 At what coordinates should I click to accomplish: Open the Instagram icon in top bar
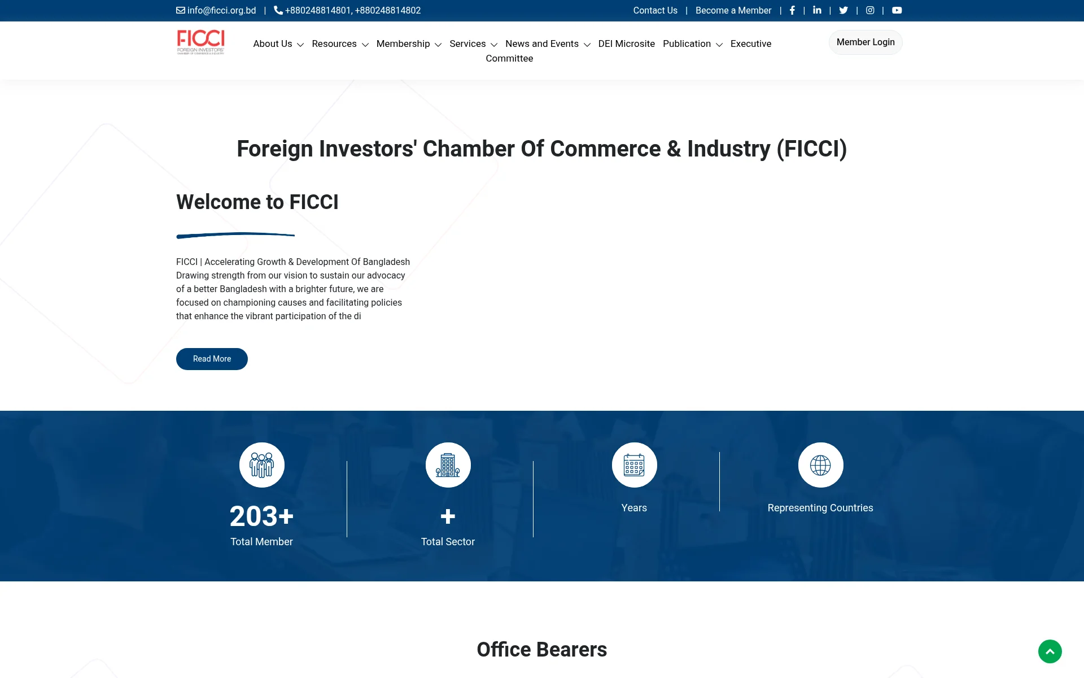(870, 10)
